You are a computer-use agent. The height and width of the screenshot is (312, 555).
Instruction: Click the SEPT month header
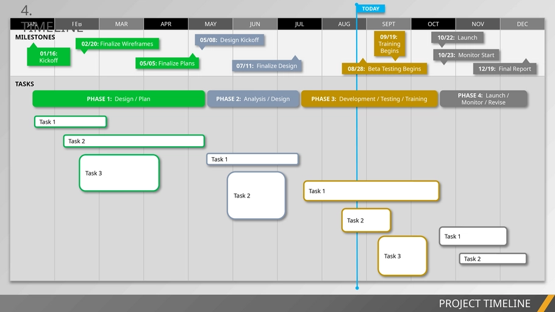(x=389, y=24)
